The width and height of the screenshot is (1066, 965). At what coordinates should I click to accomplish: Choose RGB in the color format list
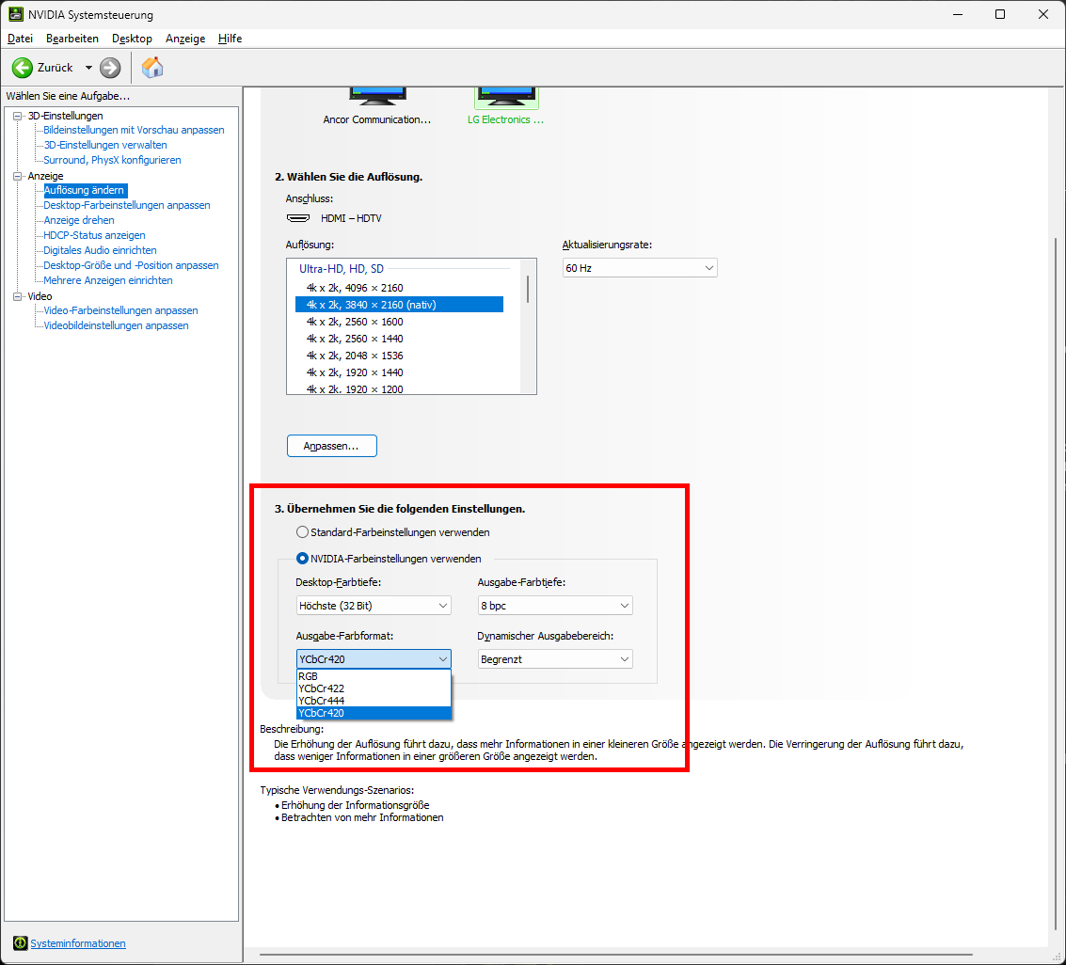tap(374, 676)
